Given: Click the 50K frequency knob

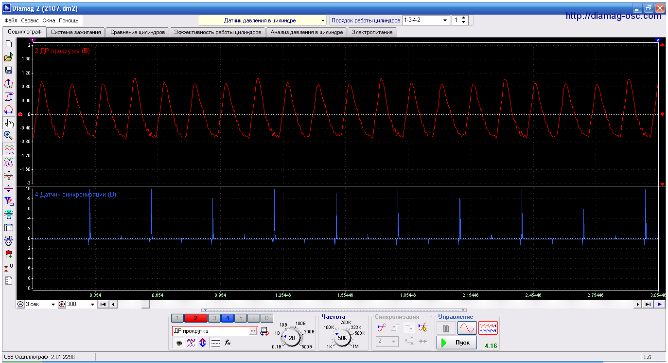Looking at the screenshot, I should (x=342, y=337).
